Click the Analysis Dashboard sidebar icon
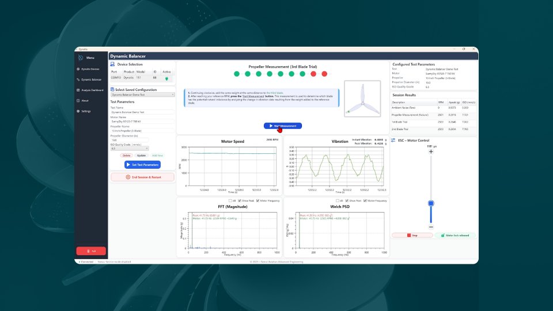The image size is (553, 311). pyautogui.click(x=78, y=90)
